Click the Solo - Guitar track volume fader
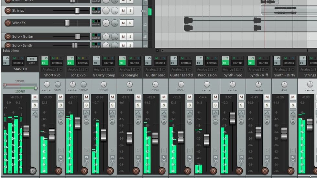Screen dimensions: 317x178 tap(77, 36)
